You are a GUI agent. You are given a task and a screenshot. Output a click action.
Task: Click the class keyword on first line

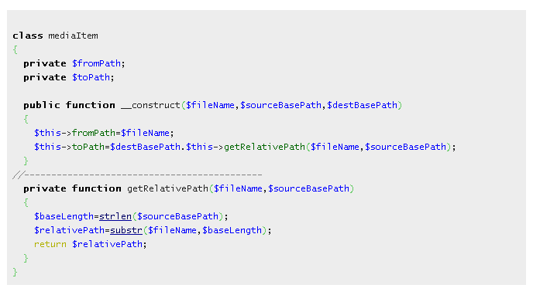click(x=28, y=36)
